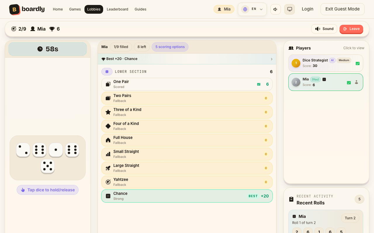
Task: Toggle the speaker icon in the top navbar
Action: point(275,9)
